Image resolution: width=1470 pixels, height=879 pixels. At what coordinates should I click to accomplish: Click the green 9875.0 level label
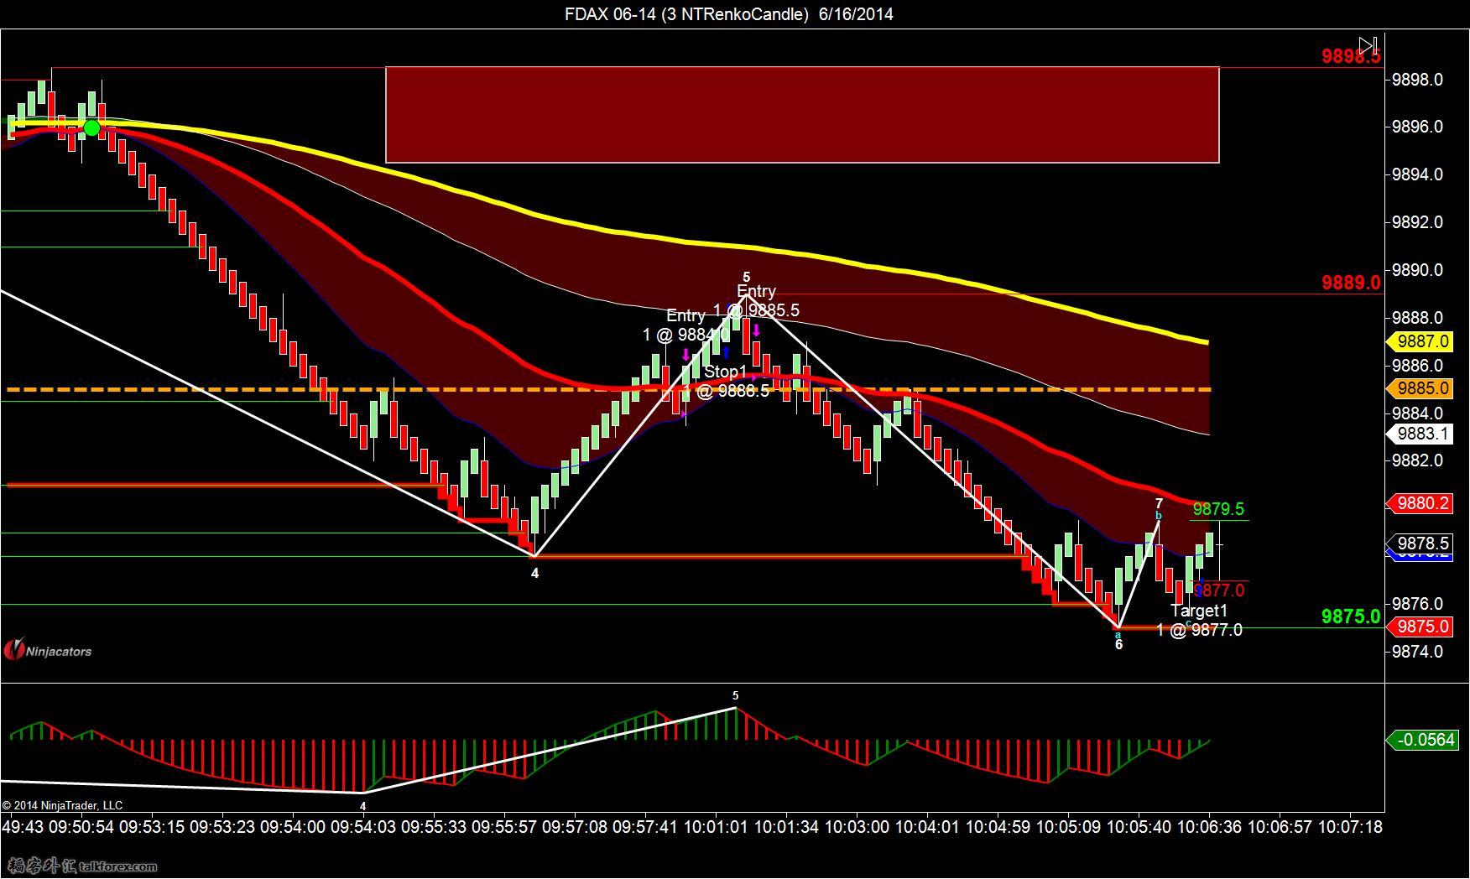pyautogui.click(x=1351, y=616)
